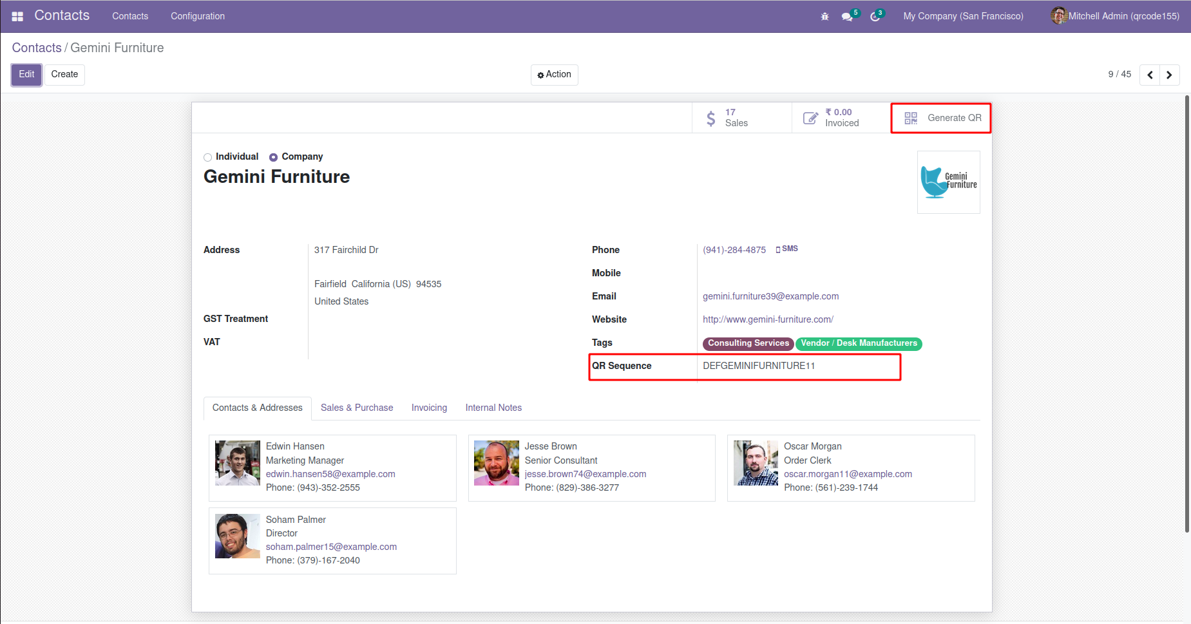Click the Consulting Services tag
This screenshot has width=1191, height=624.
tap(748, 343)
